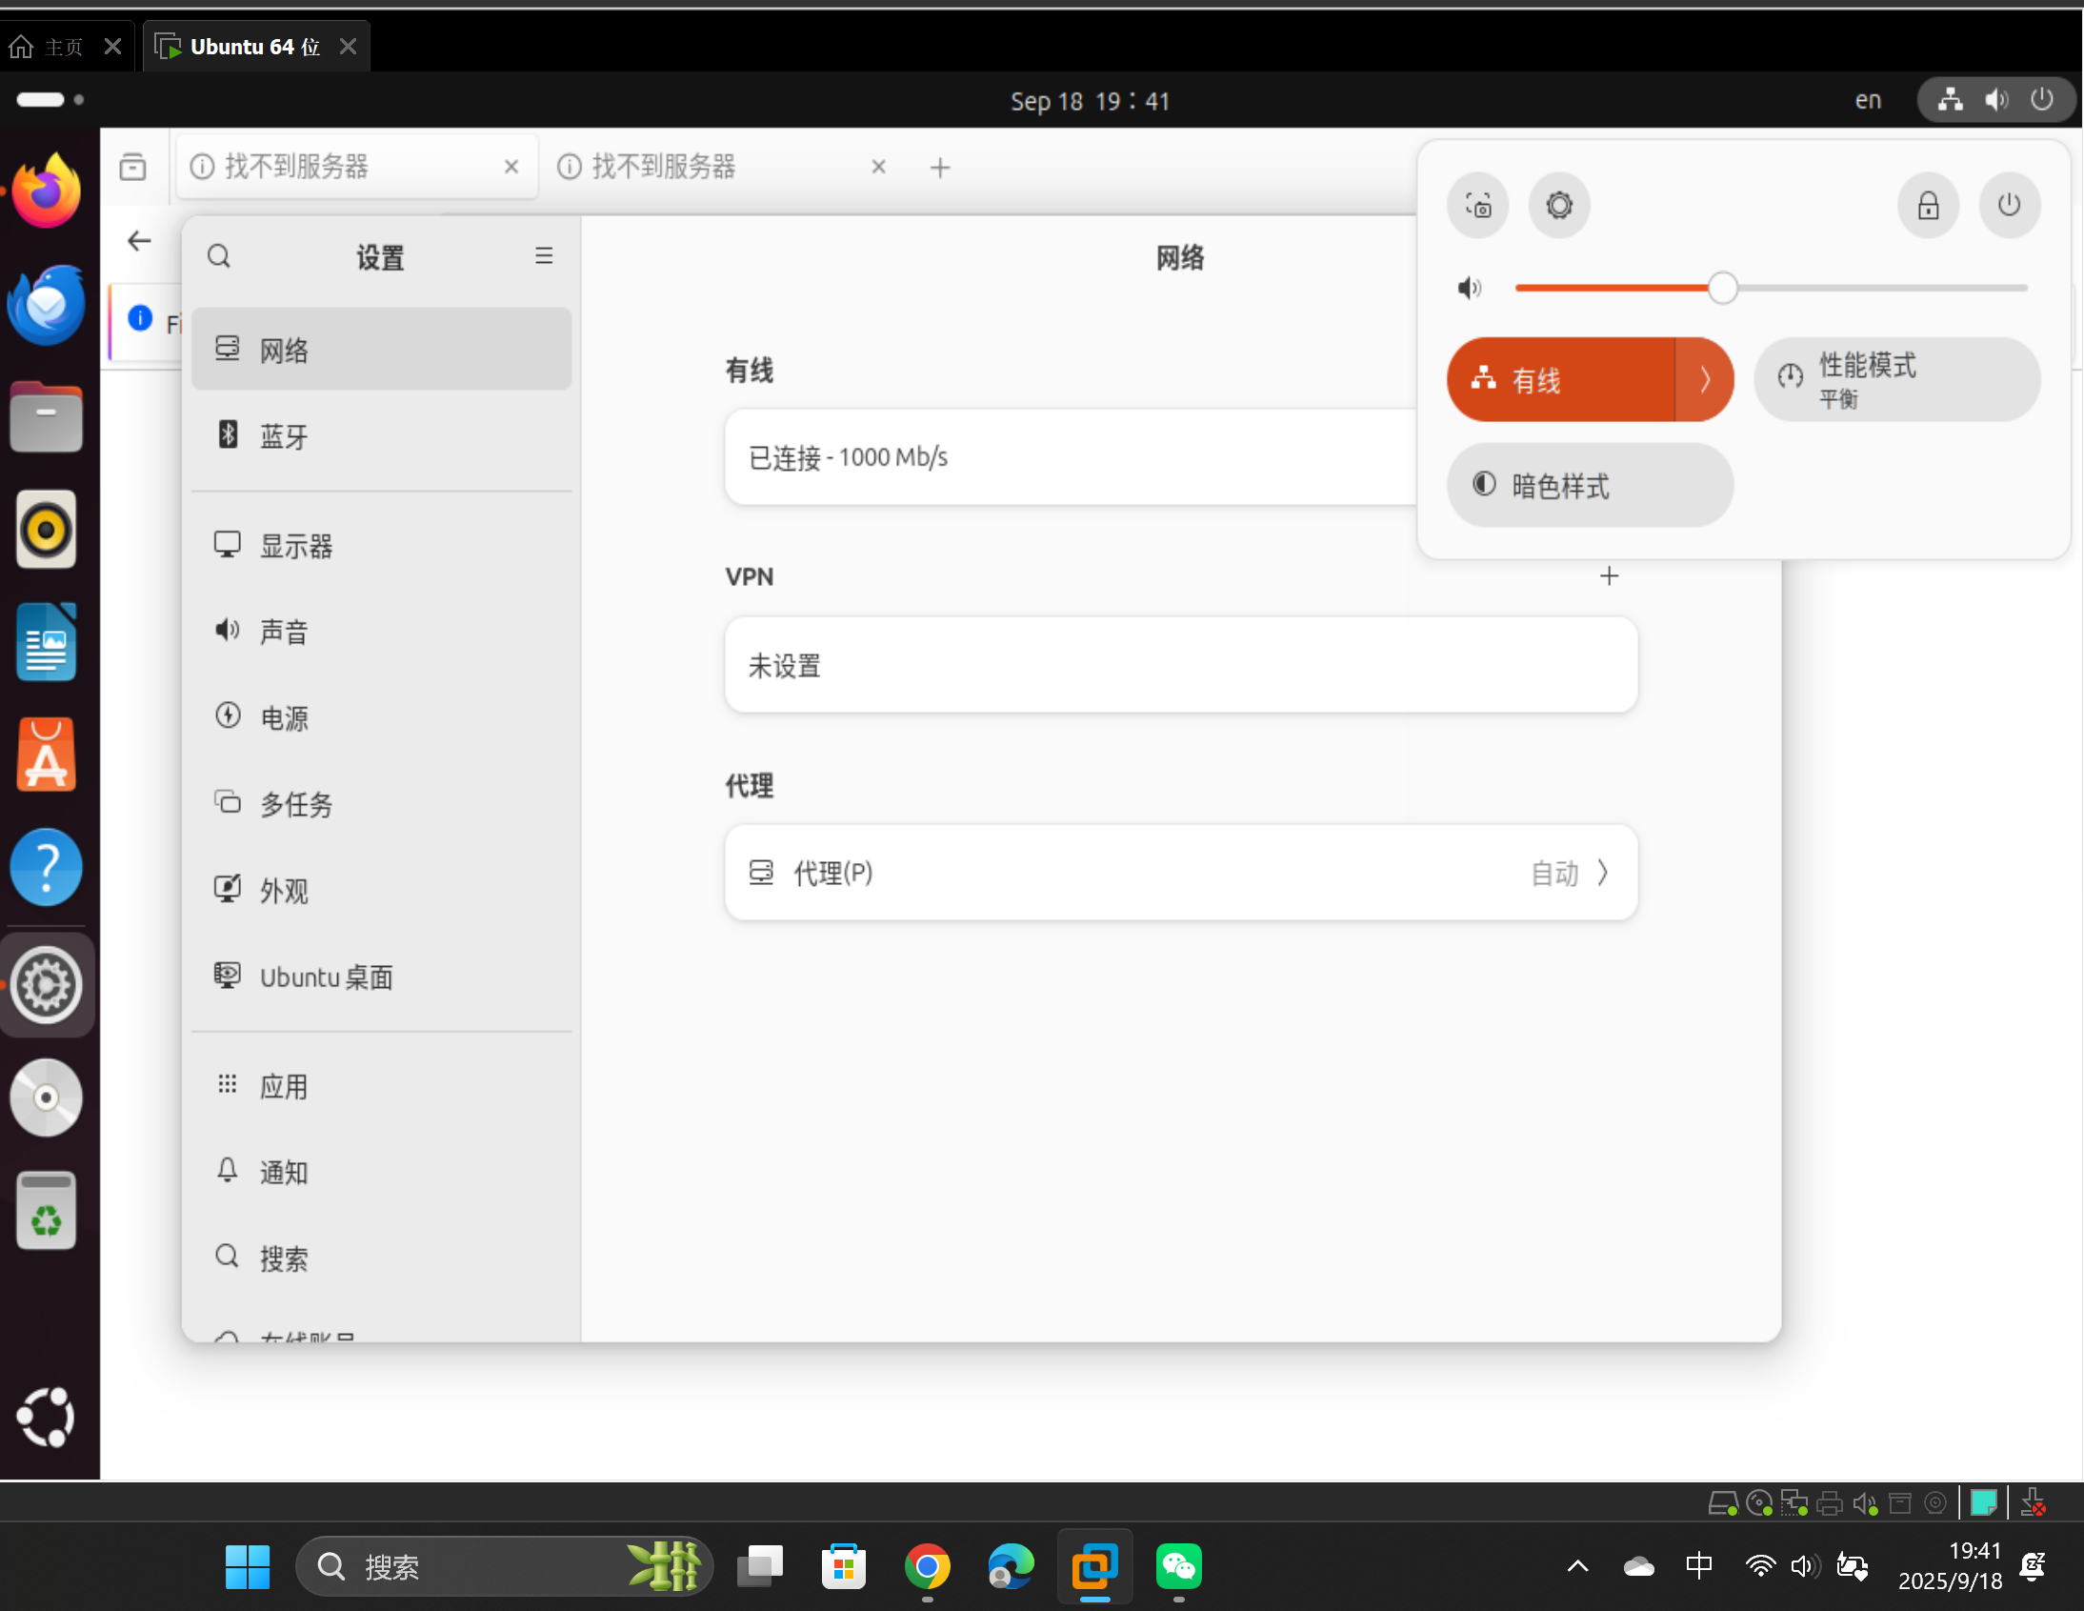Enable 暗色样式 dark style mode
This screenshot has height=1611, width=2084.
tap(1588, 485)
